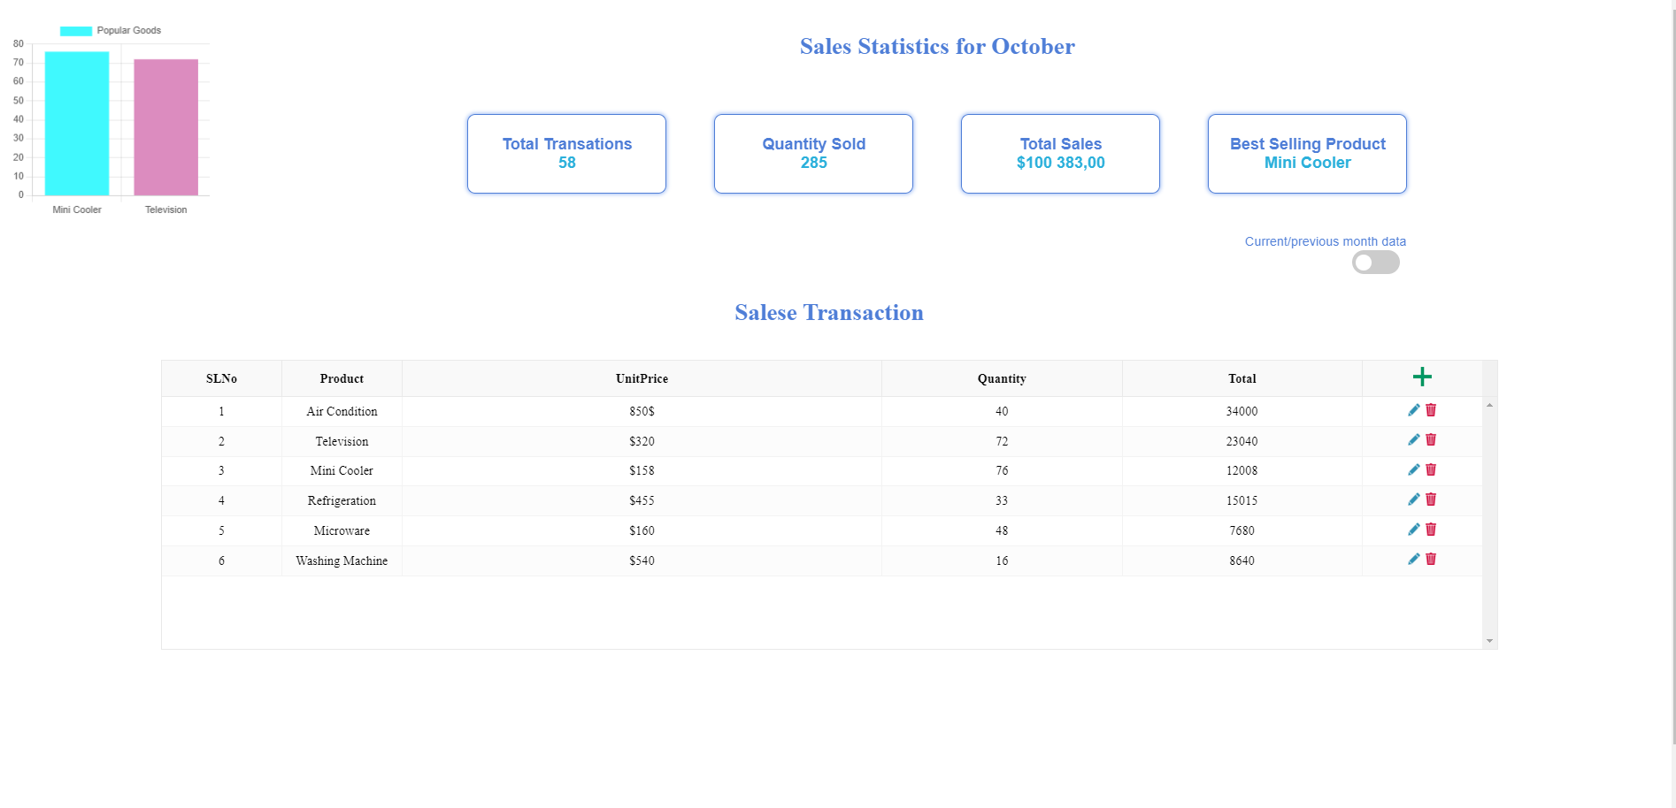
Task: Click the Best Selling Product card
Action: pyautogui.click(x=1307, y=153)
